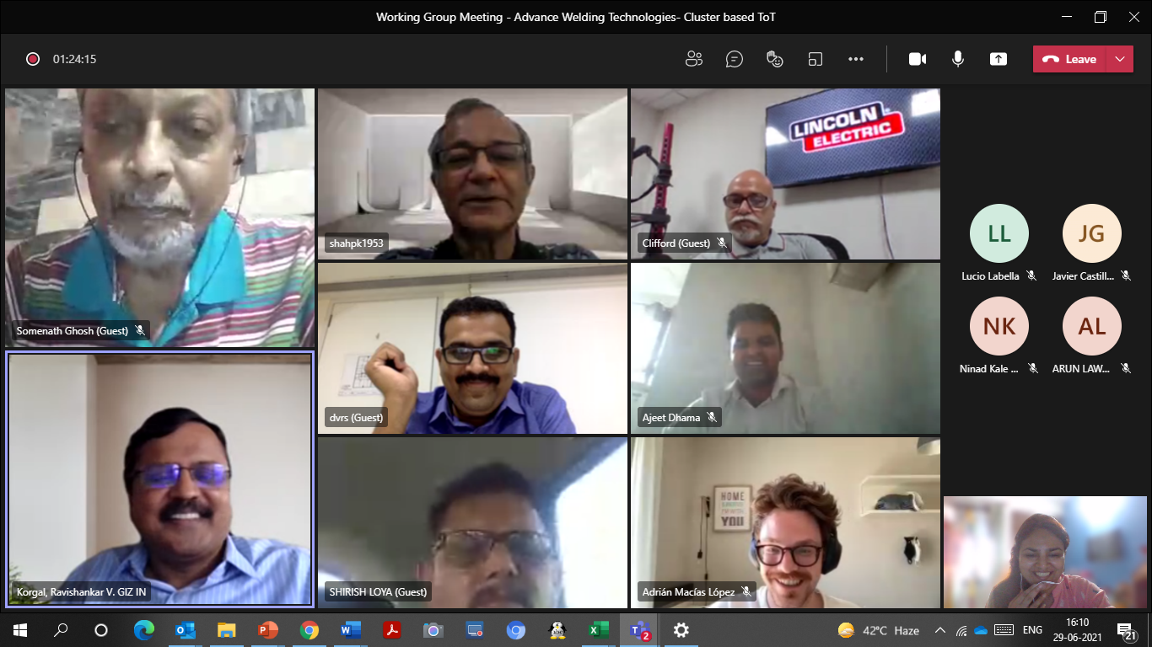Click Lucio Labella's LL avatar
The width and height of the screenshot is (1152, 647).
tap(999, 233)
